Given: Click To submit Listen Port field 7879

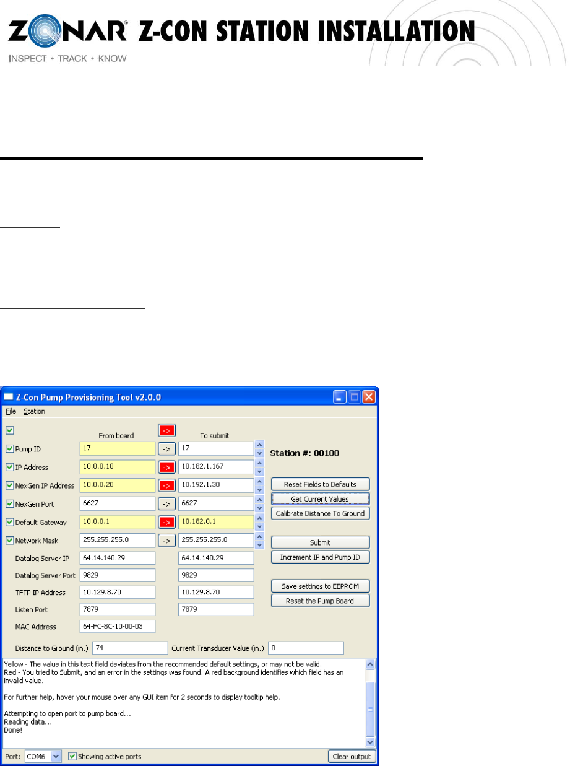Looking at the screenshot, I should pos(216,609).
